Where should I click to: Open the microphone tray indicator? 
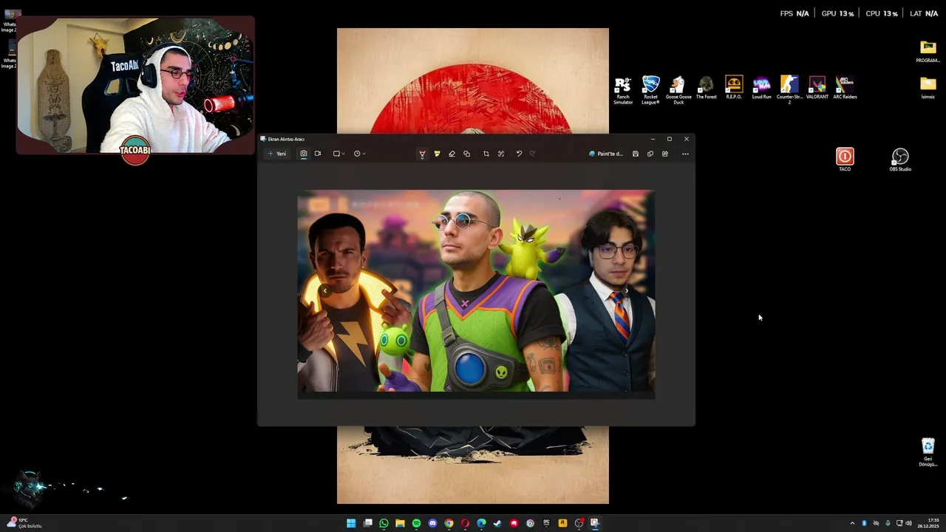coord(888,523)
